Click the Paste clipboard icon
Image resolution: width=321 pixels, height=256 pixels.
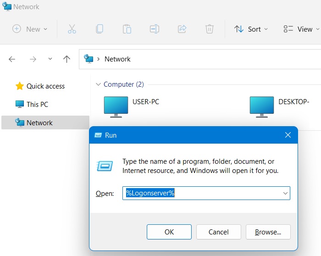[127, 29]
